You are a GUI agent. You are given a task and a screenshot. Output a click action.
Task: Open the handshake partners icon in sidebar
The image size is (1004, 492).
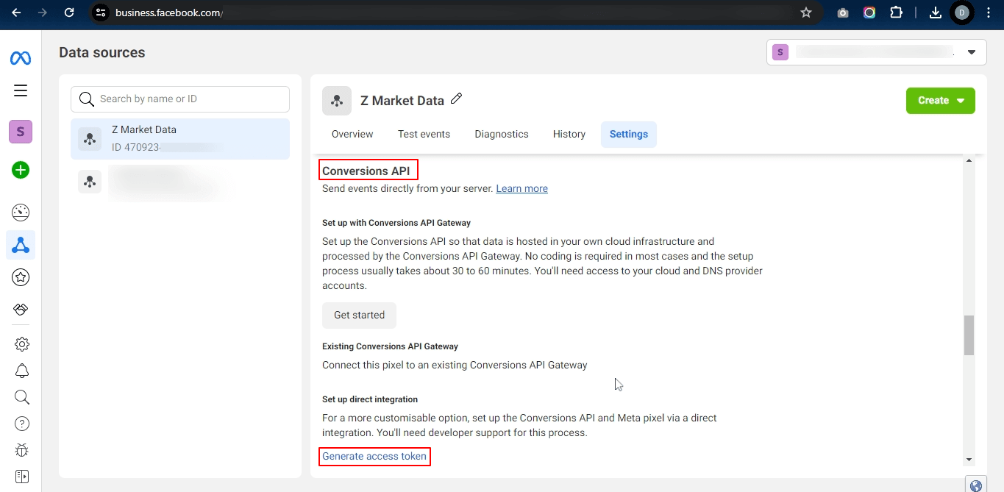pyautogui.click(x=21, y=310)
